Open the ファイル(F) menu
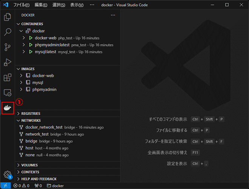This screenshot has width=249, height=189. [21, 5]
